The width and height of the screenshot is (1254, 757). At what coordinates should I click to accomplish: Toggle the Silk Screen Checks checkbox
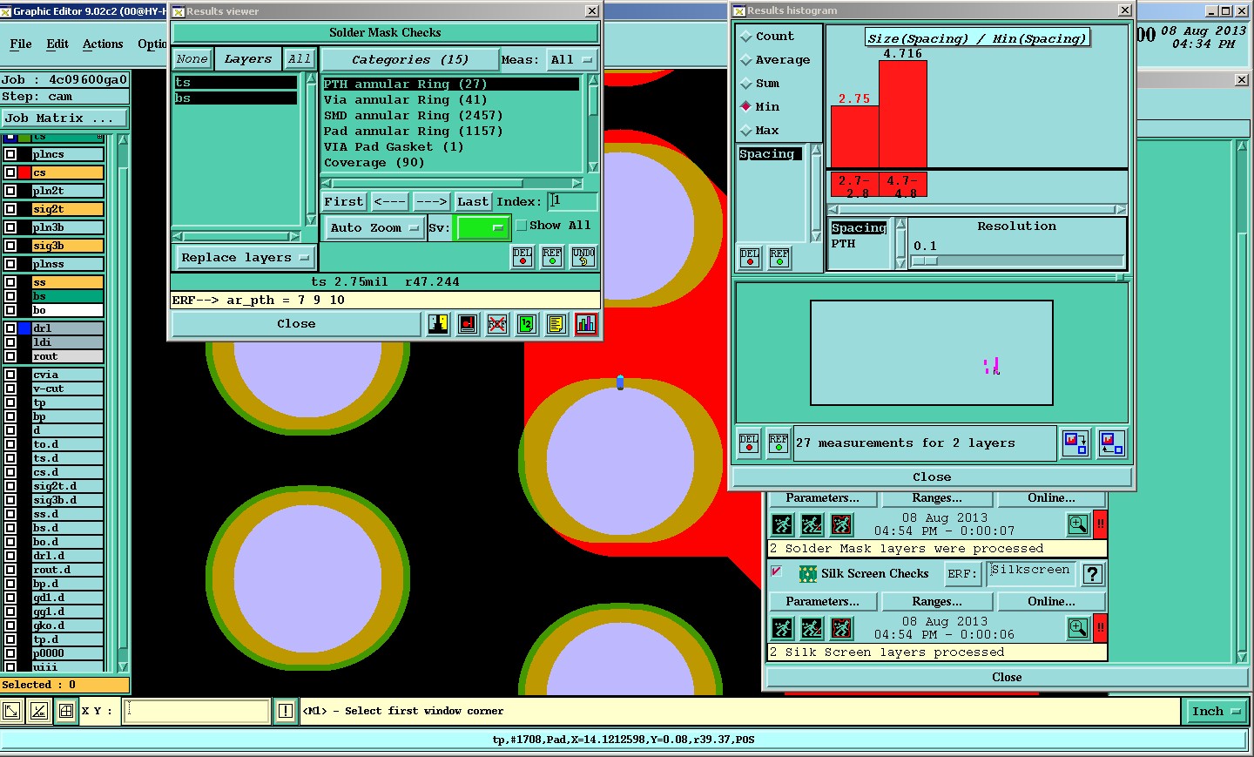click(777, 572)
